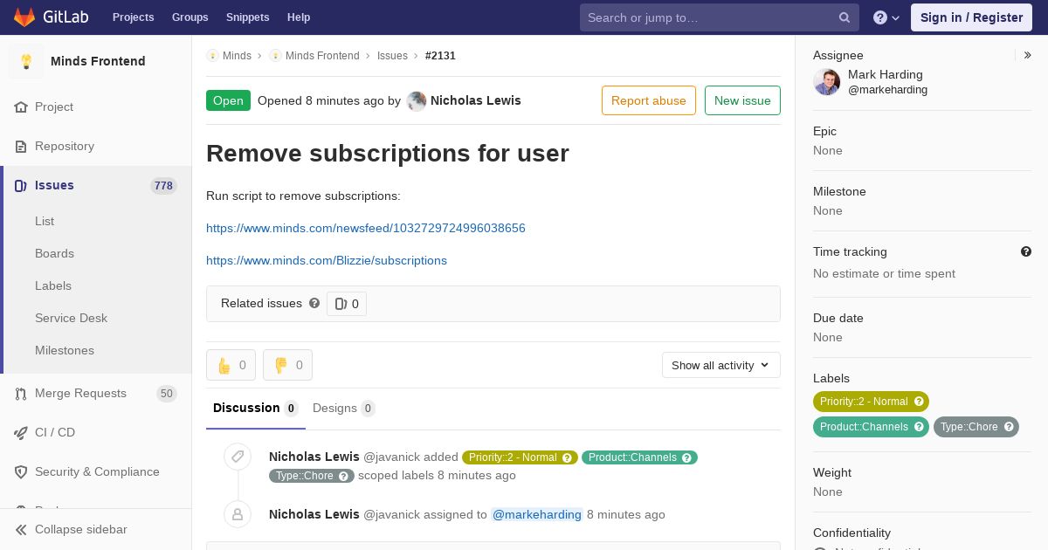The width and height of the screenshot is (1048, 550).
Task: Open Security & Compliance shield icon
Action: (21, 471)
